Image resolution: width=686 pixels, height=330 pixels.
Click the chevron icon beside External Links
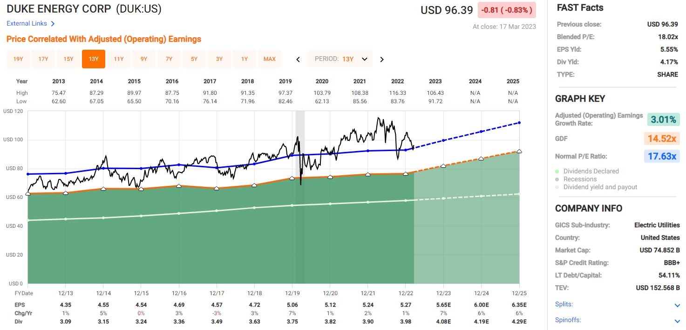point(53,24)
